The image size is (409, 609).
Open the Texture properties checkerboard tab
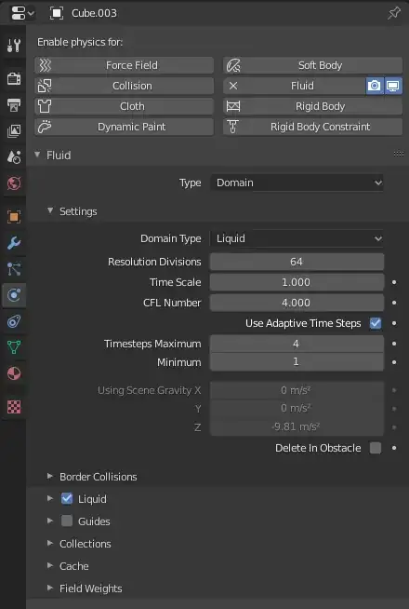tap(14, 407)
